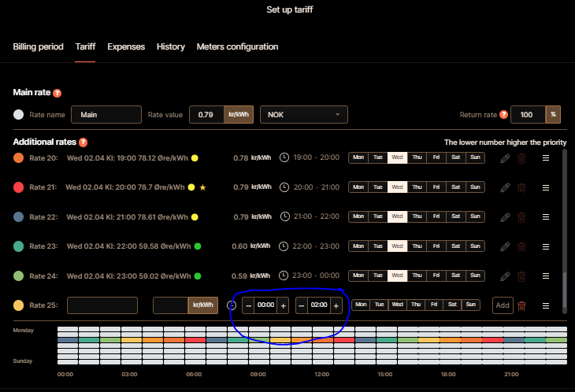
Task: Click the Return rate field 100
Action: tap(528, 115)
